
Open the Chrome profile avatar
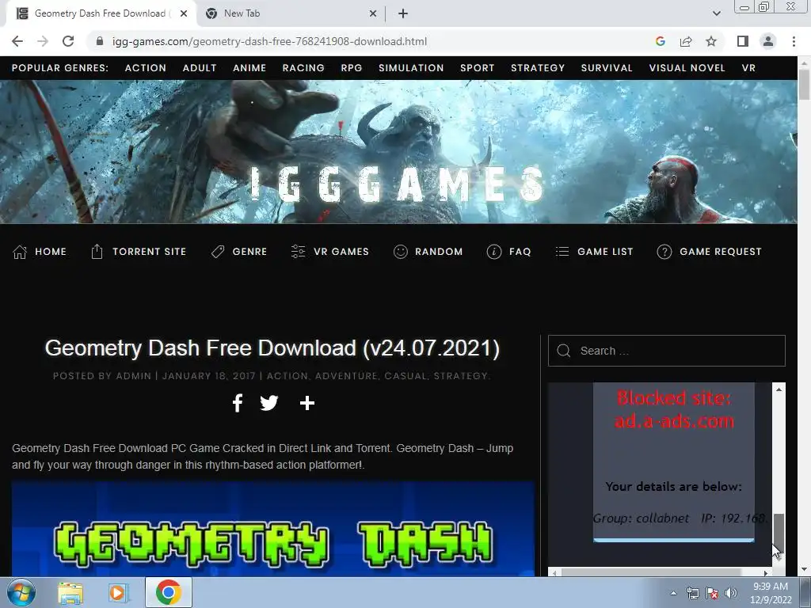(768, 41)
